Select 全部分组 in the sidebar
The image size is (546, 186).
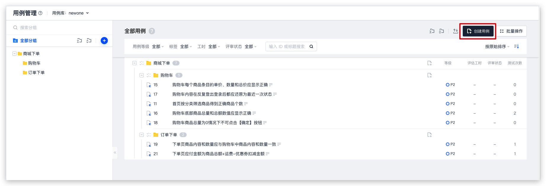tap(28, 41)
